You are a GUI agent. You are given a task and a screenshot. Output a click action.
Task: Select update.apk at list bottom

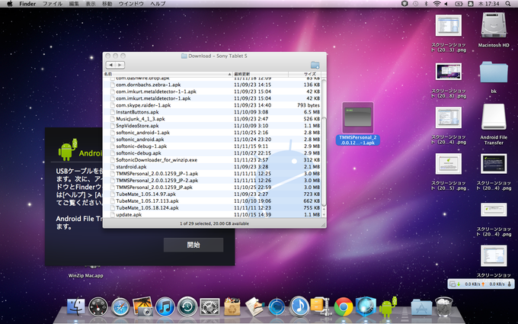pos(212,214)
